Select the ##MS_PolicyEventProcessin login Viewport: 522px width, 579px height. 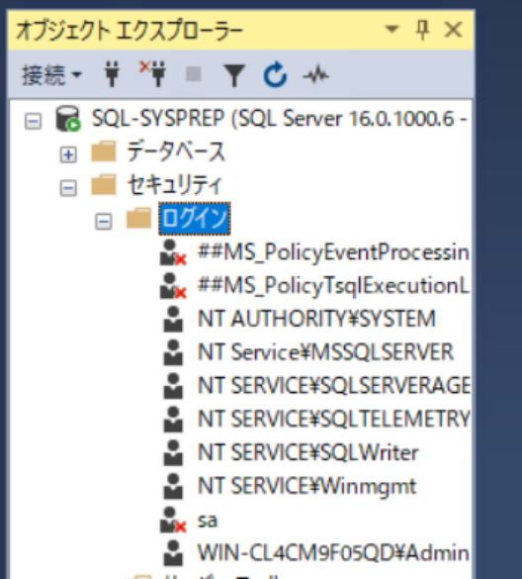tap(333, 253)
